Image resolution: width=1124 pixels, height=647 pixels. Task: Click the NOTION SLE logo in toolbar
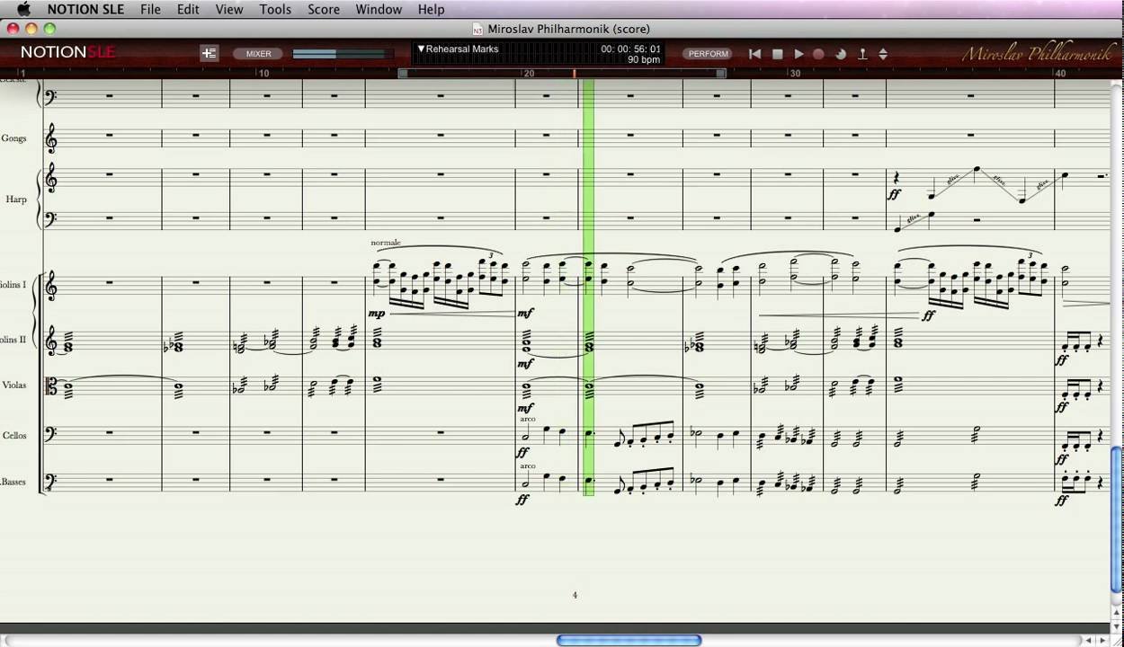click(68, 53)
